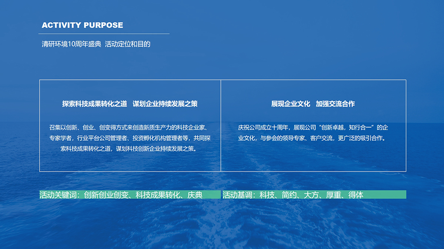Select the subtitle text 活动定位和目的
Image resolution: width=444 pixels, height=249 pixels.
[127, 44]
